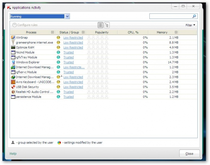210x165 pixels.
Task: Switch to tree view mode
Action: click(x=107, y=25)
